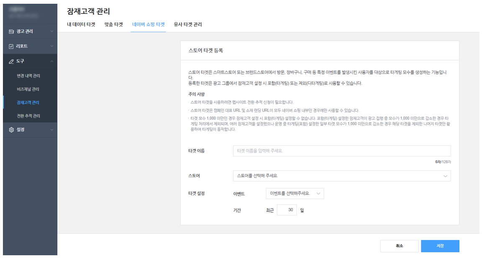Click the 타겟 이름 text input field
Viewport: 482px width, 259px height.
[341, 151]
